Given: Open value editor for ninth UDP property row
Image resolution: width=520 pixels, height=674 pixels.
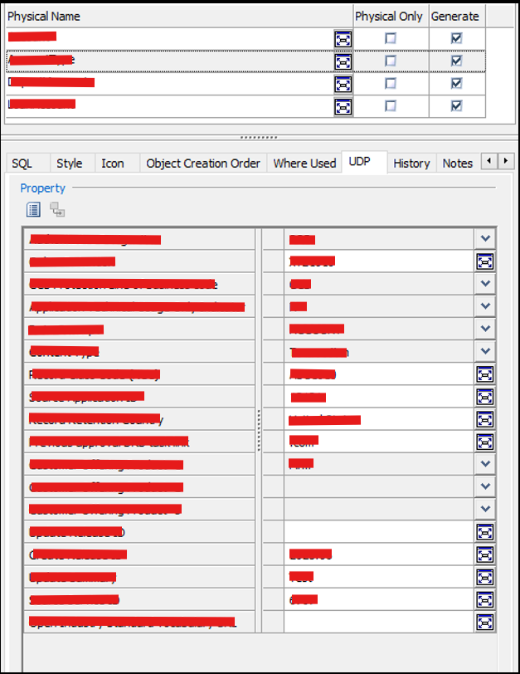Looking at the screenshot, I should coord(485,419).
